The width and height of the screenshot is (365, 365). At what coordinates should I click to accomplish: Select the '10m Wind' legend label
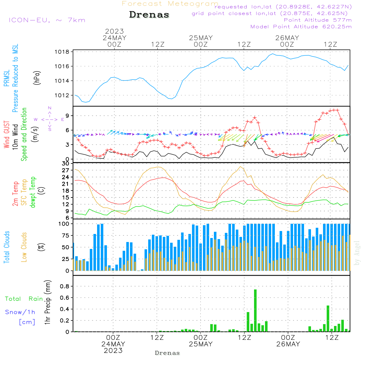(x=15, y=137)
